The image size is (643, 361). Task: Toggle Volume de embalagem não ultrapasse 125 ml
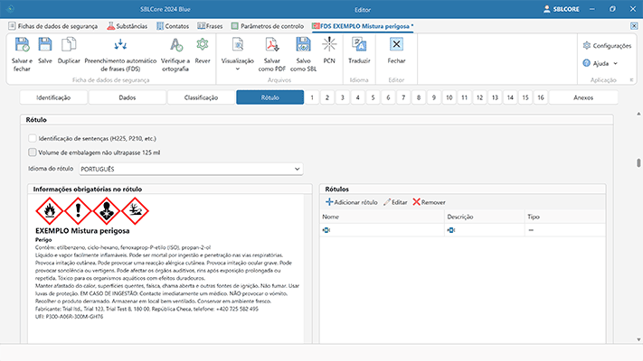(x=33, y=153)
